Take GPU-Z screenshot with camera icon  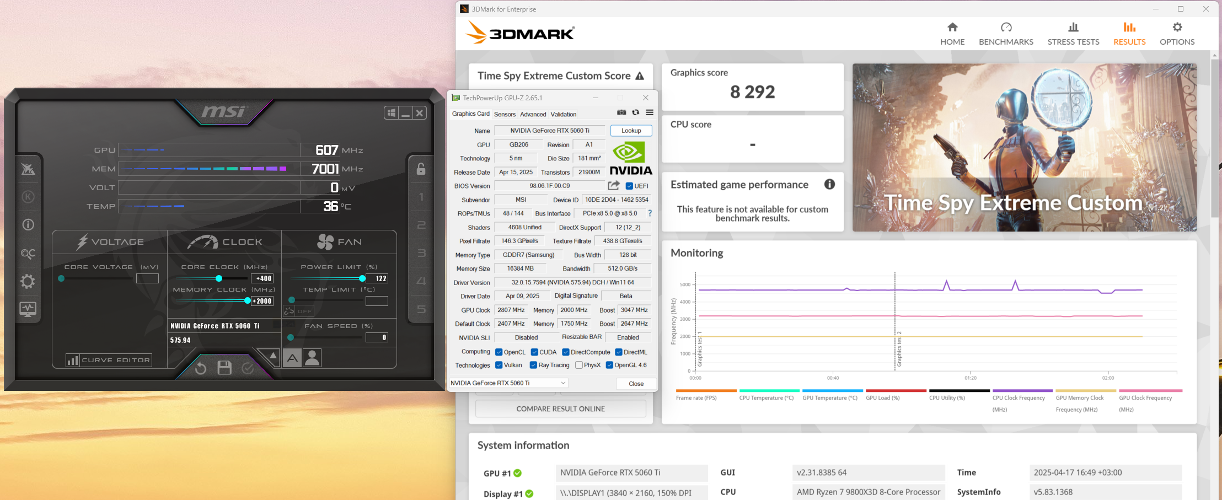[621, 112]
